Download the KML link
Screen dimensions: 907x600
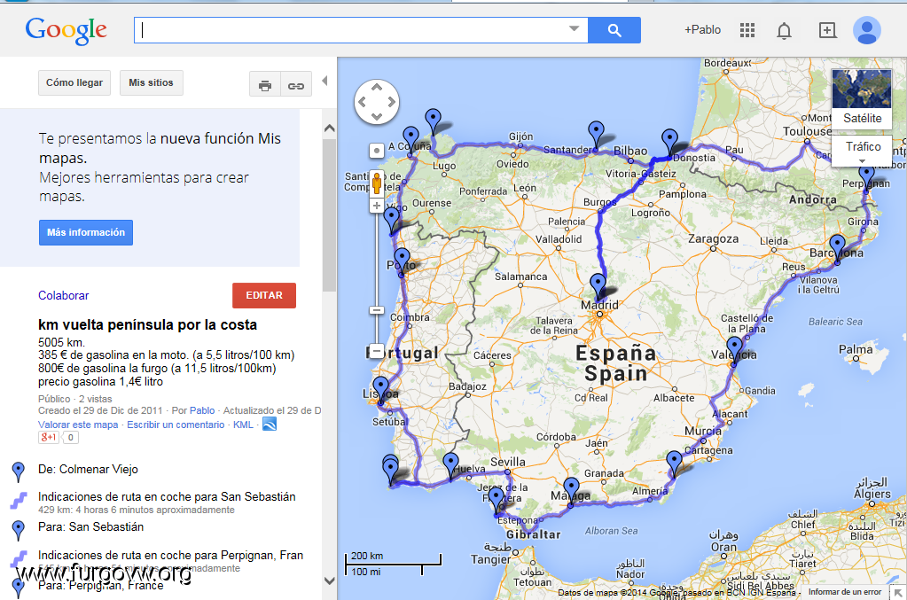click(243, 425)
